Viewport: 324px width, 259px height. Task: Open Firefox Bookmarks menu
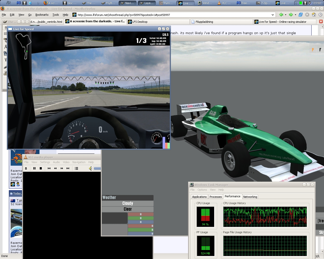point(42,15)
